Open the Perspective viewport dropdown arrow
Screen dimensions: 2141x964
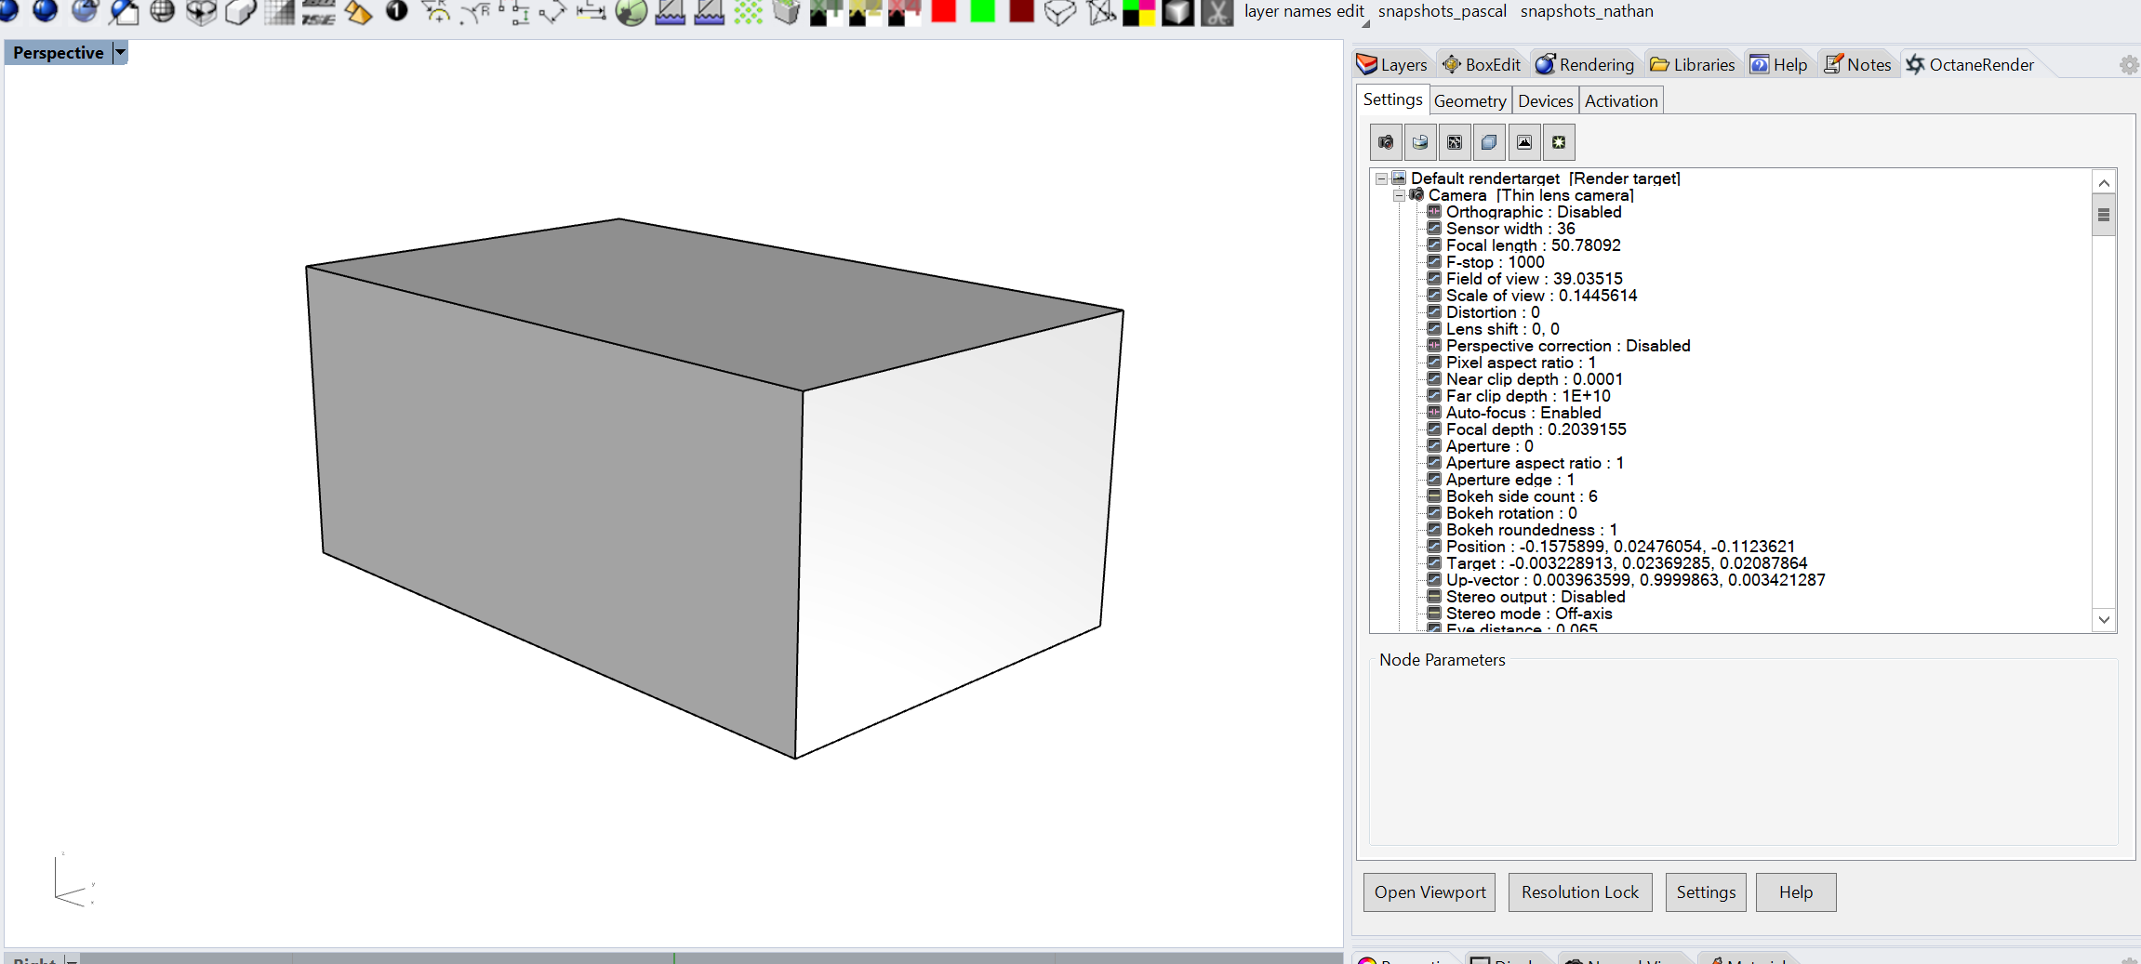120,53
